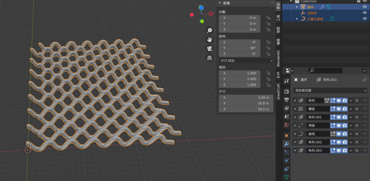This screenshot has height=181, width=370.
Task: Open the Object Data green triangle icon
Action: pos(287,177)
